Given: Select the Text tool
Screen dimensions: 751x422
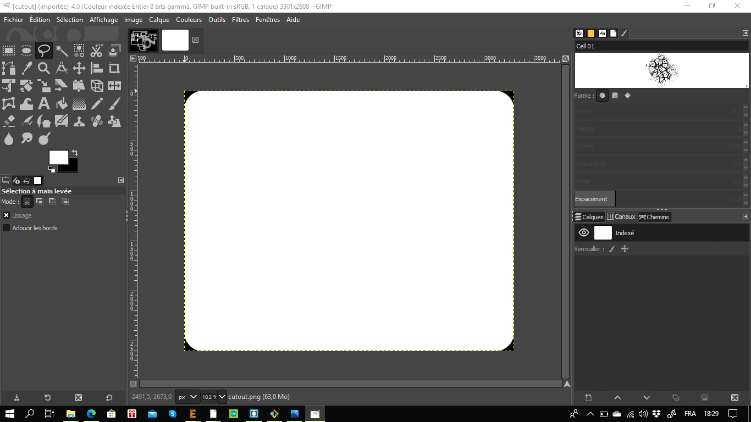Looking at the screenshot, I should (44, 104).
